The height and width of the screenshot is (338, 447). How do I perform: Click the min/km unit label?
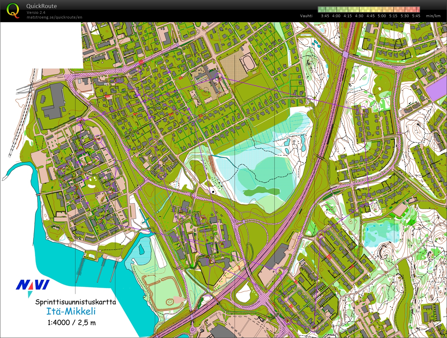(433, 16)
